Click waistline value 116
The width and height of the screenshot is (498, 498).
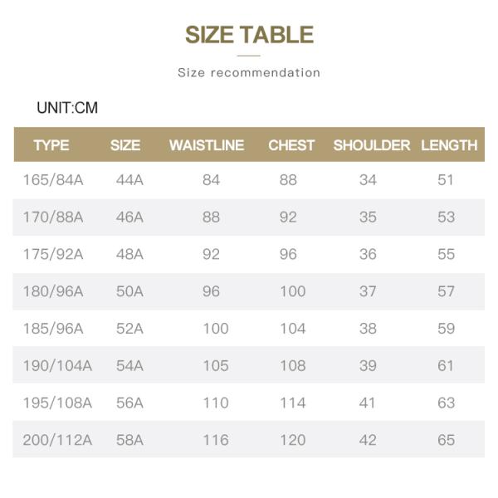[215, 440]
